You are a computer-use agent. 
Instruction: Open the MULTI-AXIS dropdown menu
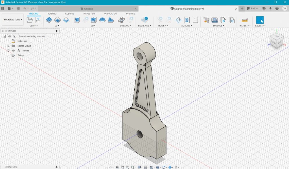144,26
